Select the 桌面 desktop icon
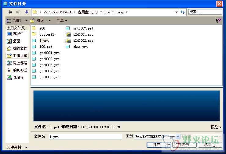This screenshot has height=154, width=226. click(x=9, y=41)
